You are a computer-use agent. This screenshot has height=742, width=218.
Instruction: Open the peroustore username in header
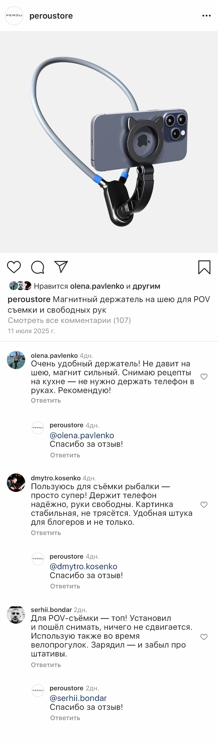pyautogui.click(x=51, y=16)
